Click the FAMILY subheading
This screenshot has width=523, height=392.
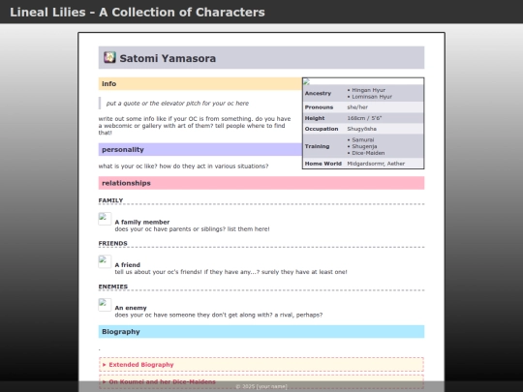110,200
